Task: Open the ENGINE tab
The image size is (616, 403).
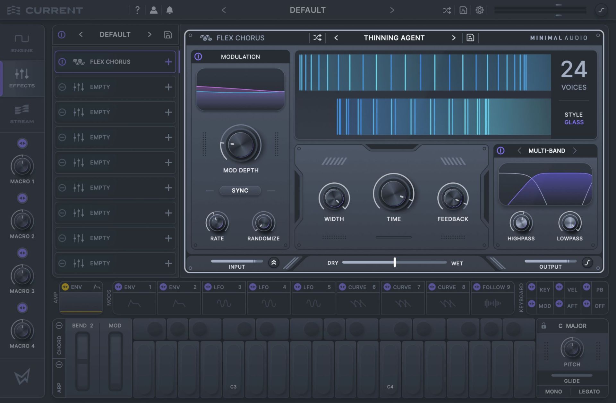Action: point(22,43)
